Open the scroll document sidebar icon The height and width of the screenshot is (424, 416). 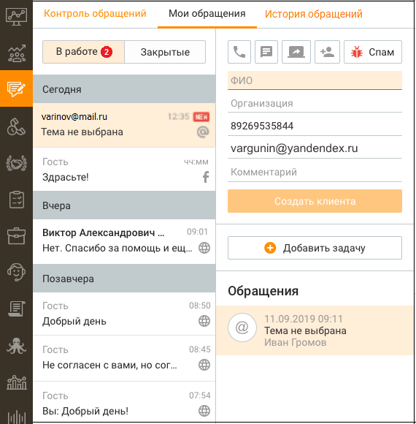coord(16,308)
